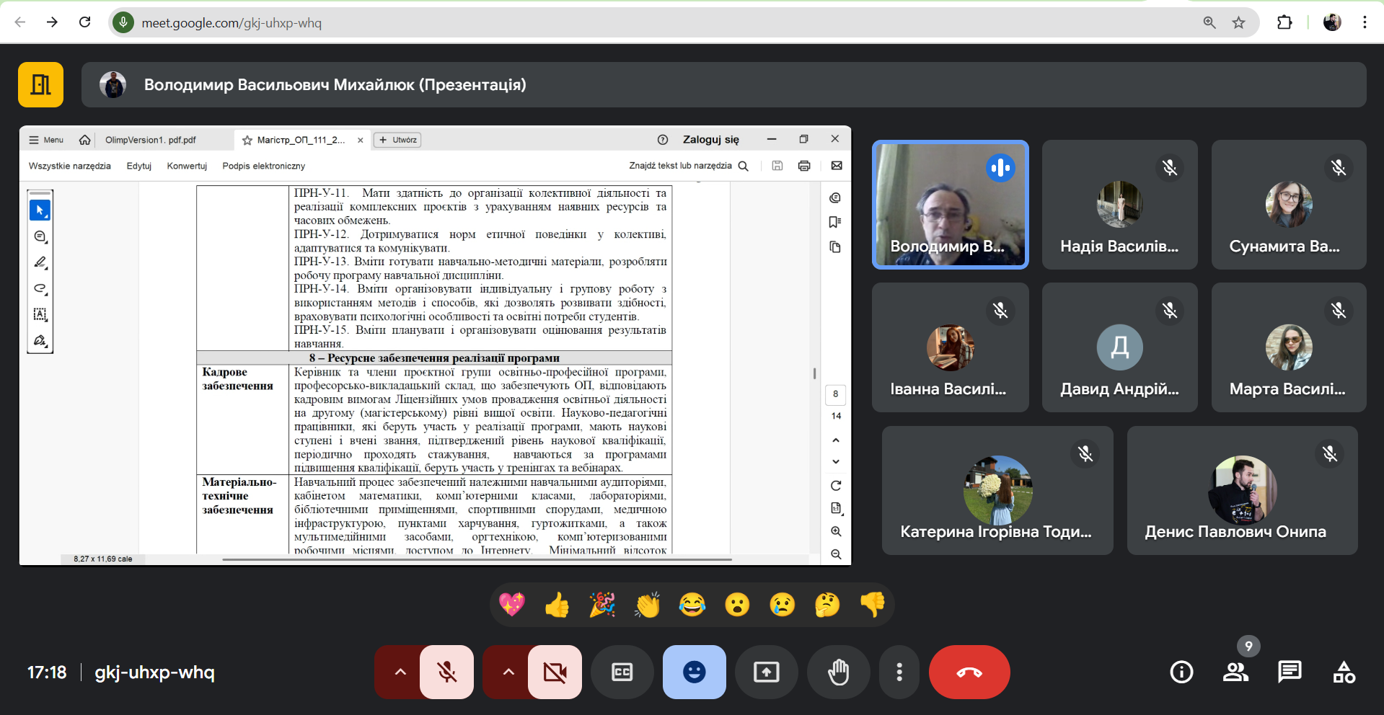1384x715 pixels.
Task: Click the present now screen icon
Action: [x=766, y=672]
